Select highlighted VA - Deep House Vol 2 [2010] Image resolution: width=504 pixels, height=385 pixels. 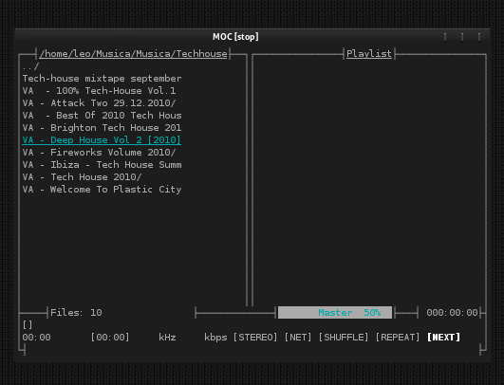[102, 140]
